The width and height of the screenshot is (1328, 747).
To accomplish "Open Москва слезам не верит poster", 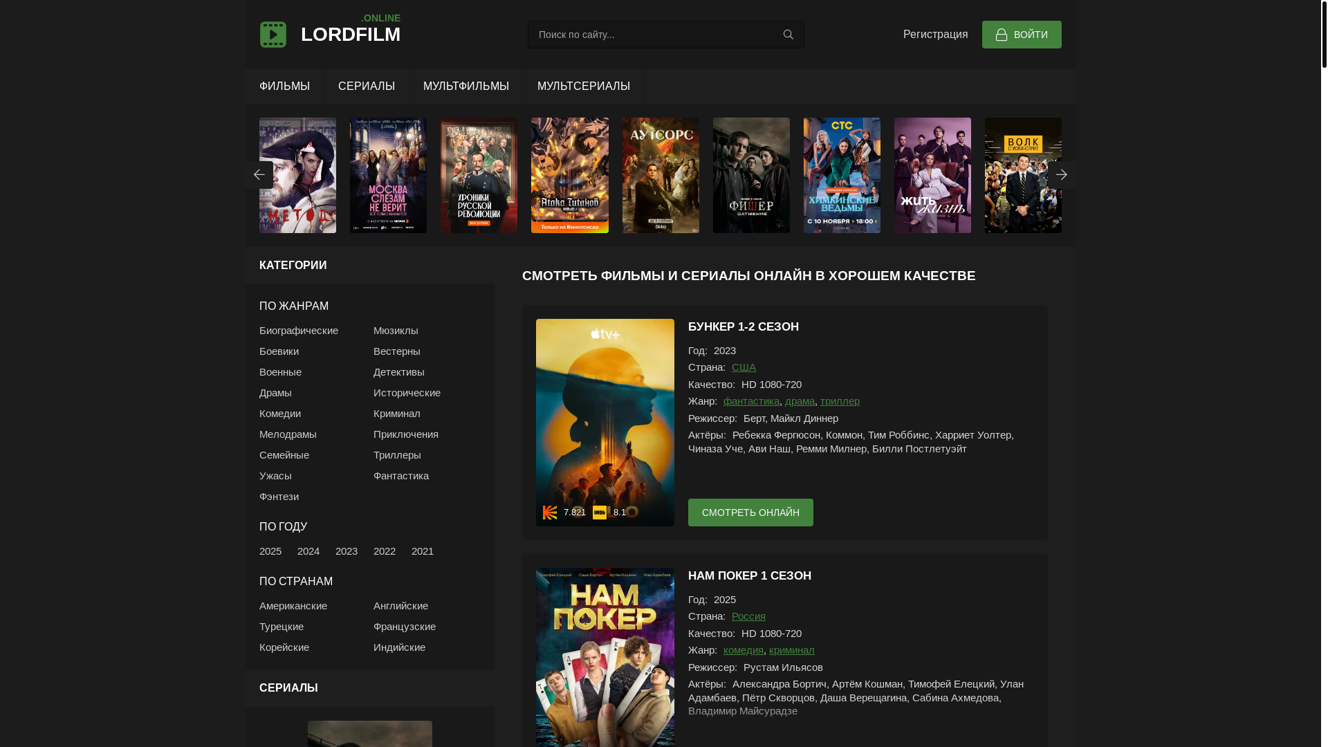I will [x=388, y=175].
